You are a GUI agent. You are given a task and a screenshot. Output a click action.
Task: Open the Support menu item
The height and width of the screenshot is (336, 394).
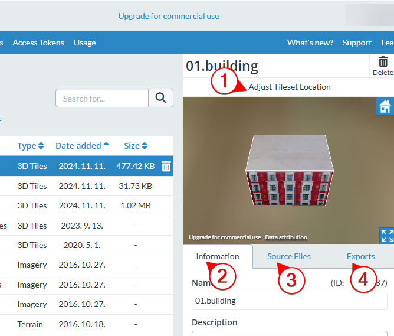click(x=357, y=43)
